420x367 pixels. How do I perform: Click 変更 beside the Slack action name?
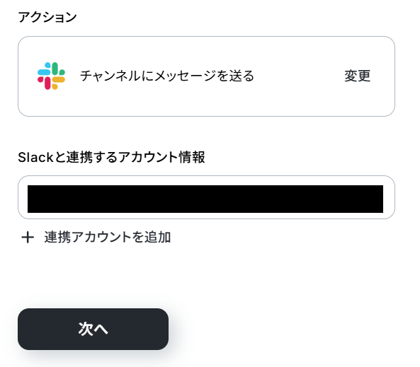(358, 76)
